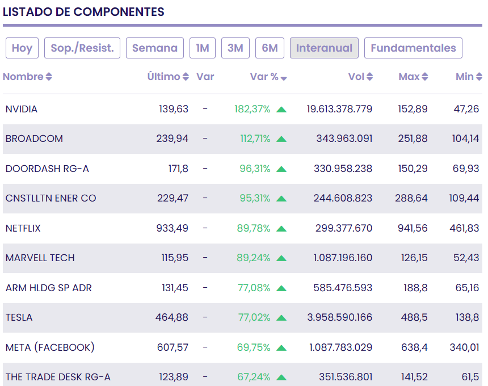This screenshot has width=488, height=386.
Task: Click NVIDIA's green up-trend triangle
Action: (281, 109)
